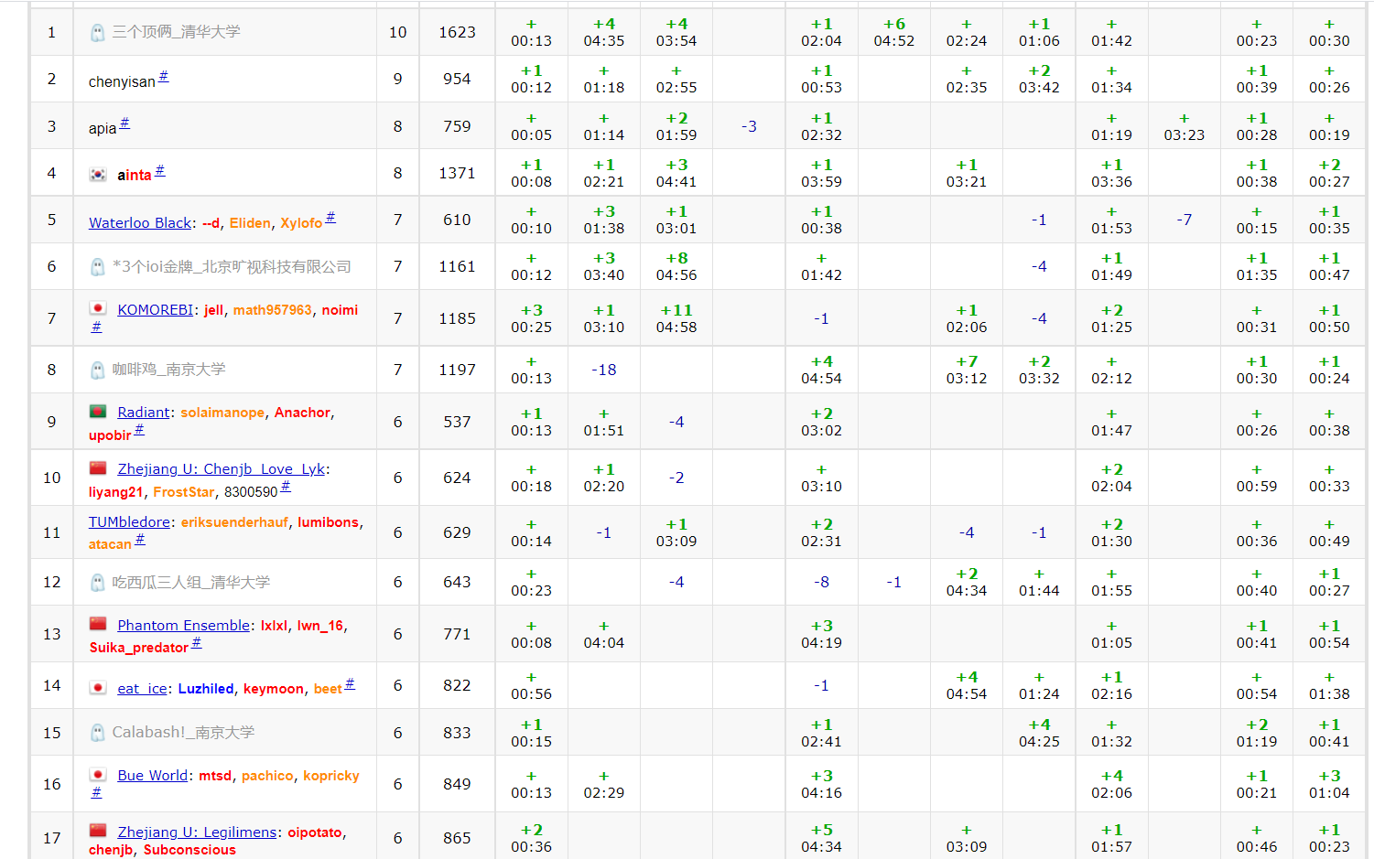Click the Bangladesh flag beside Radiant

tap(98, 412)
